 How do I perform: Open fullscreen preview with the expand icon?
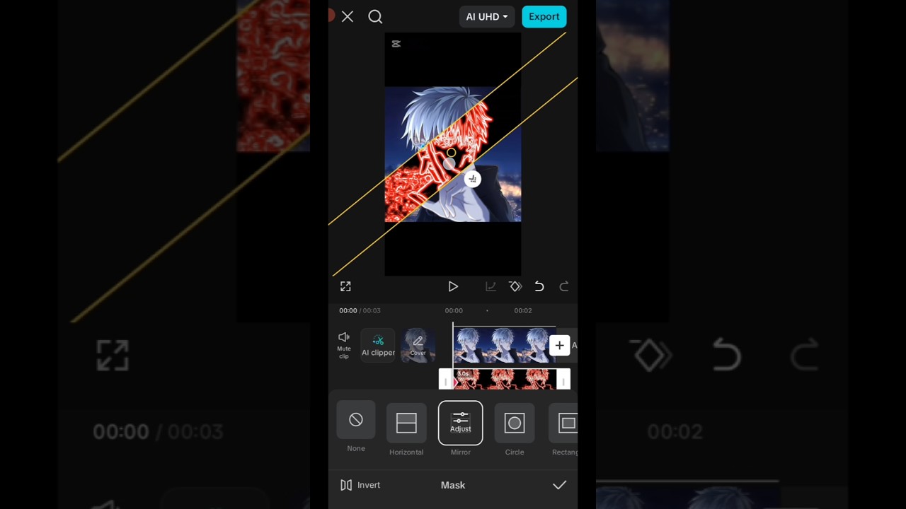click(345, 286)
